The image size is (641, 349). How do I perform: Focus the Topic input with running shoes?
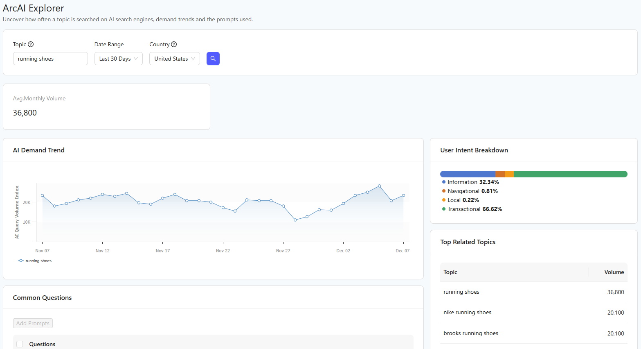point(50,59)
